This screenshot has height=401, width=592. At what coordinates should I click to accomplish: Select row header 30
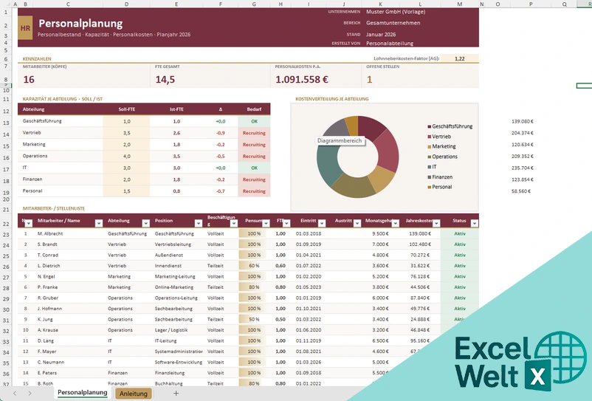tap(6, 309)
